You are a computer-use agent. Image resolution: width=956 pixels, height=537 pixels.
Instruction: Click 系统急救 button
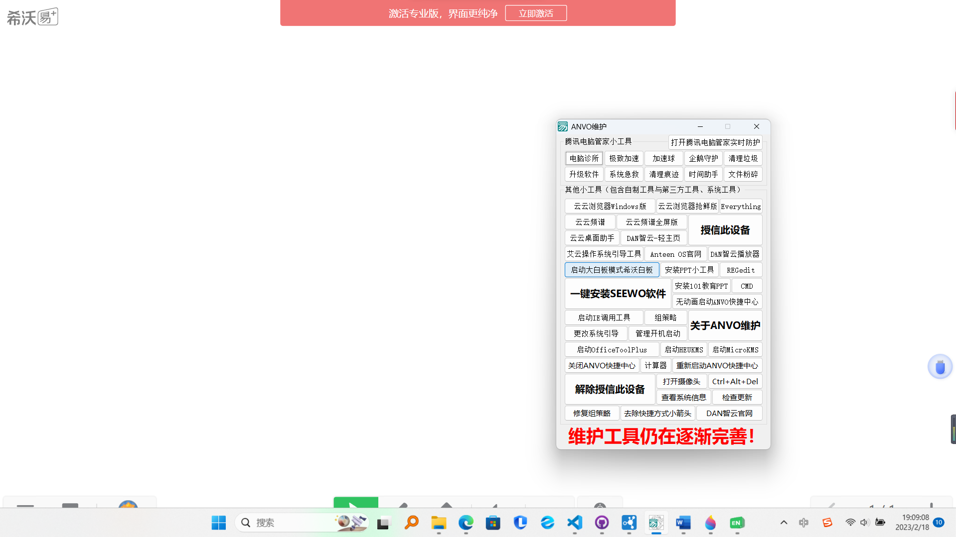(624, 174)
